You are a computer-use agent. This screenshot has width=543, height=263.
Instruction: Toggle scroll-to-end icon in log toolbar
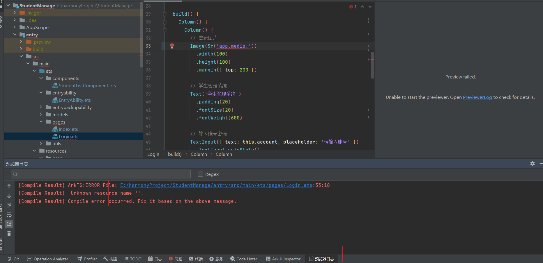pyautogui.click(x=9, y=224)
